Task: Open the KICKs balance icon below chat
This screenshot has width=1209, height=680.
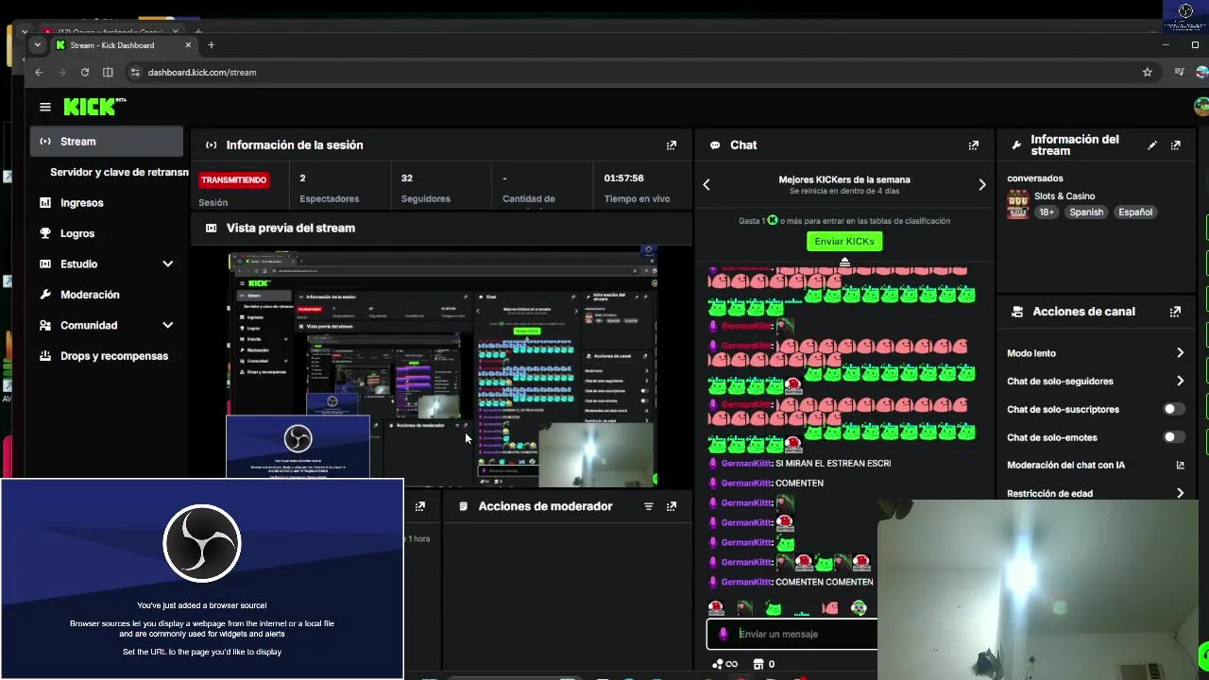Action: (x=724, y=664)
